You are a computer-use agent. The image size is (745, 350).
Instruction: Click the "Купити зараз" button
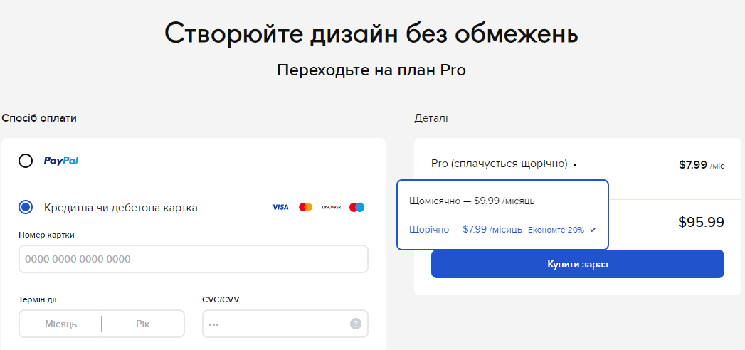(x=577, y=264)
